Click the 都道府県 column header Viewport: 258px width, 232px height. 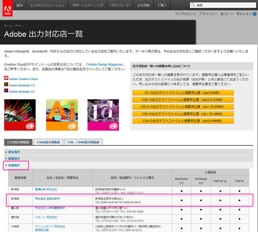[21, 178]
